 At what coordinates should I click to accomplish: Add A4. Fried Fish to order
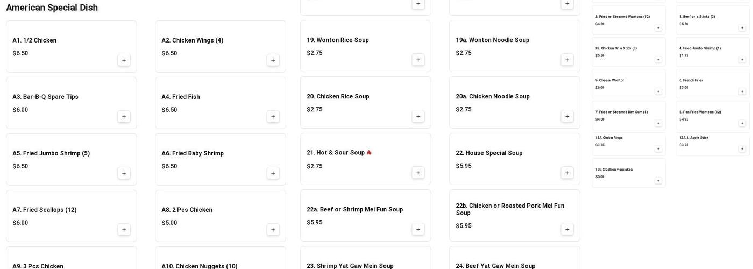coord(273,117)
